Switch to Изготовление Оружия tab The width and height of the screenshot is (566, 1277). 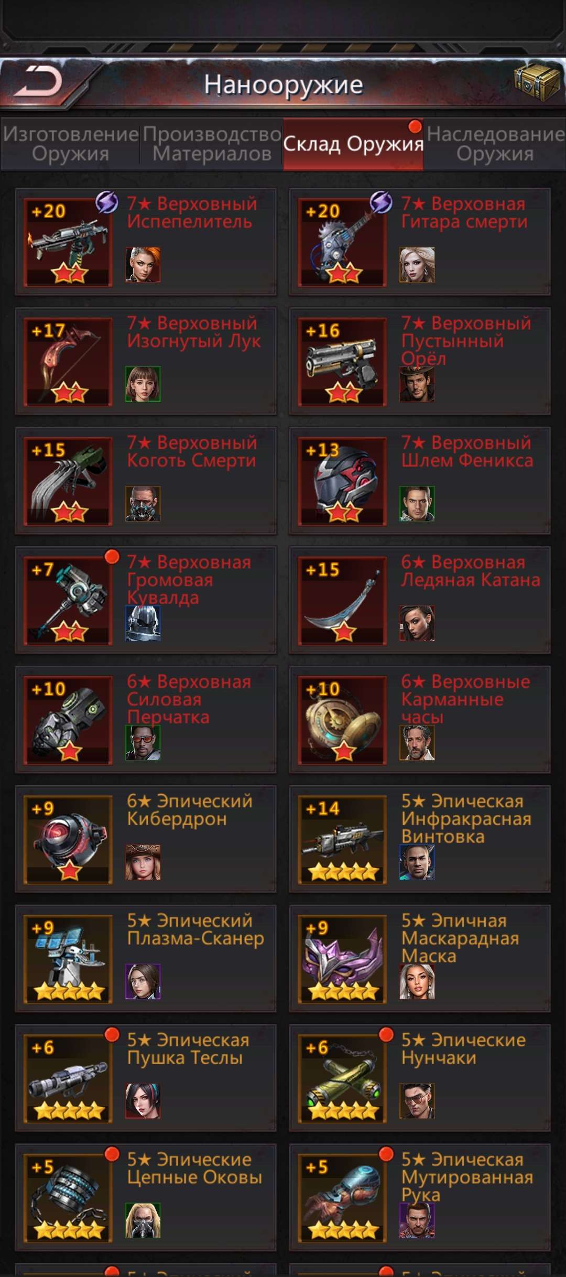point(71,144)
